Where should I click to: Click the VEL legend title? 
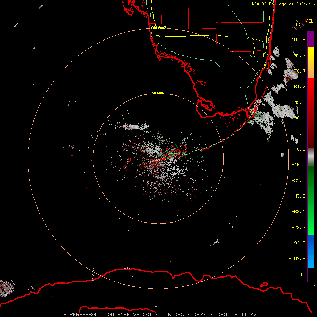(309, 21)
